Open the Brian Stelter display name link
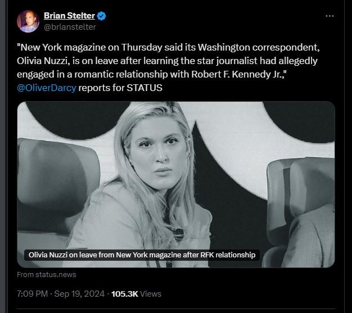The image size is (352, 313). 69,16
